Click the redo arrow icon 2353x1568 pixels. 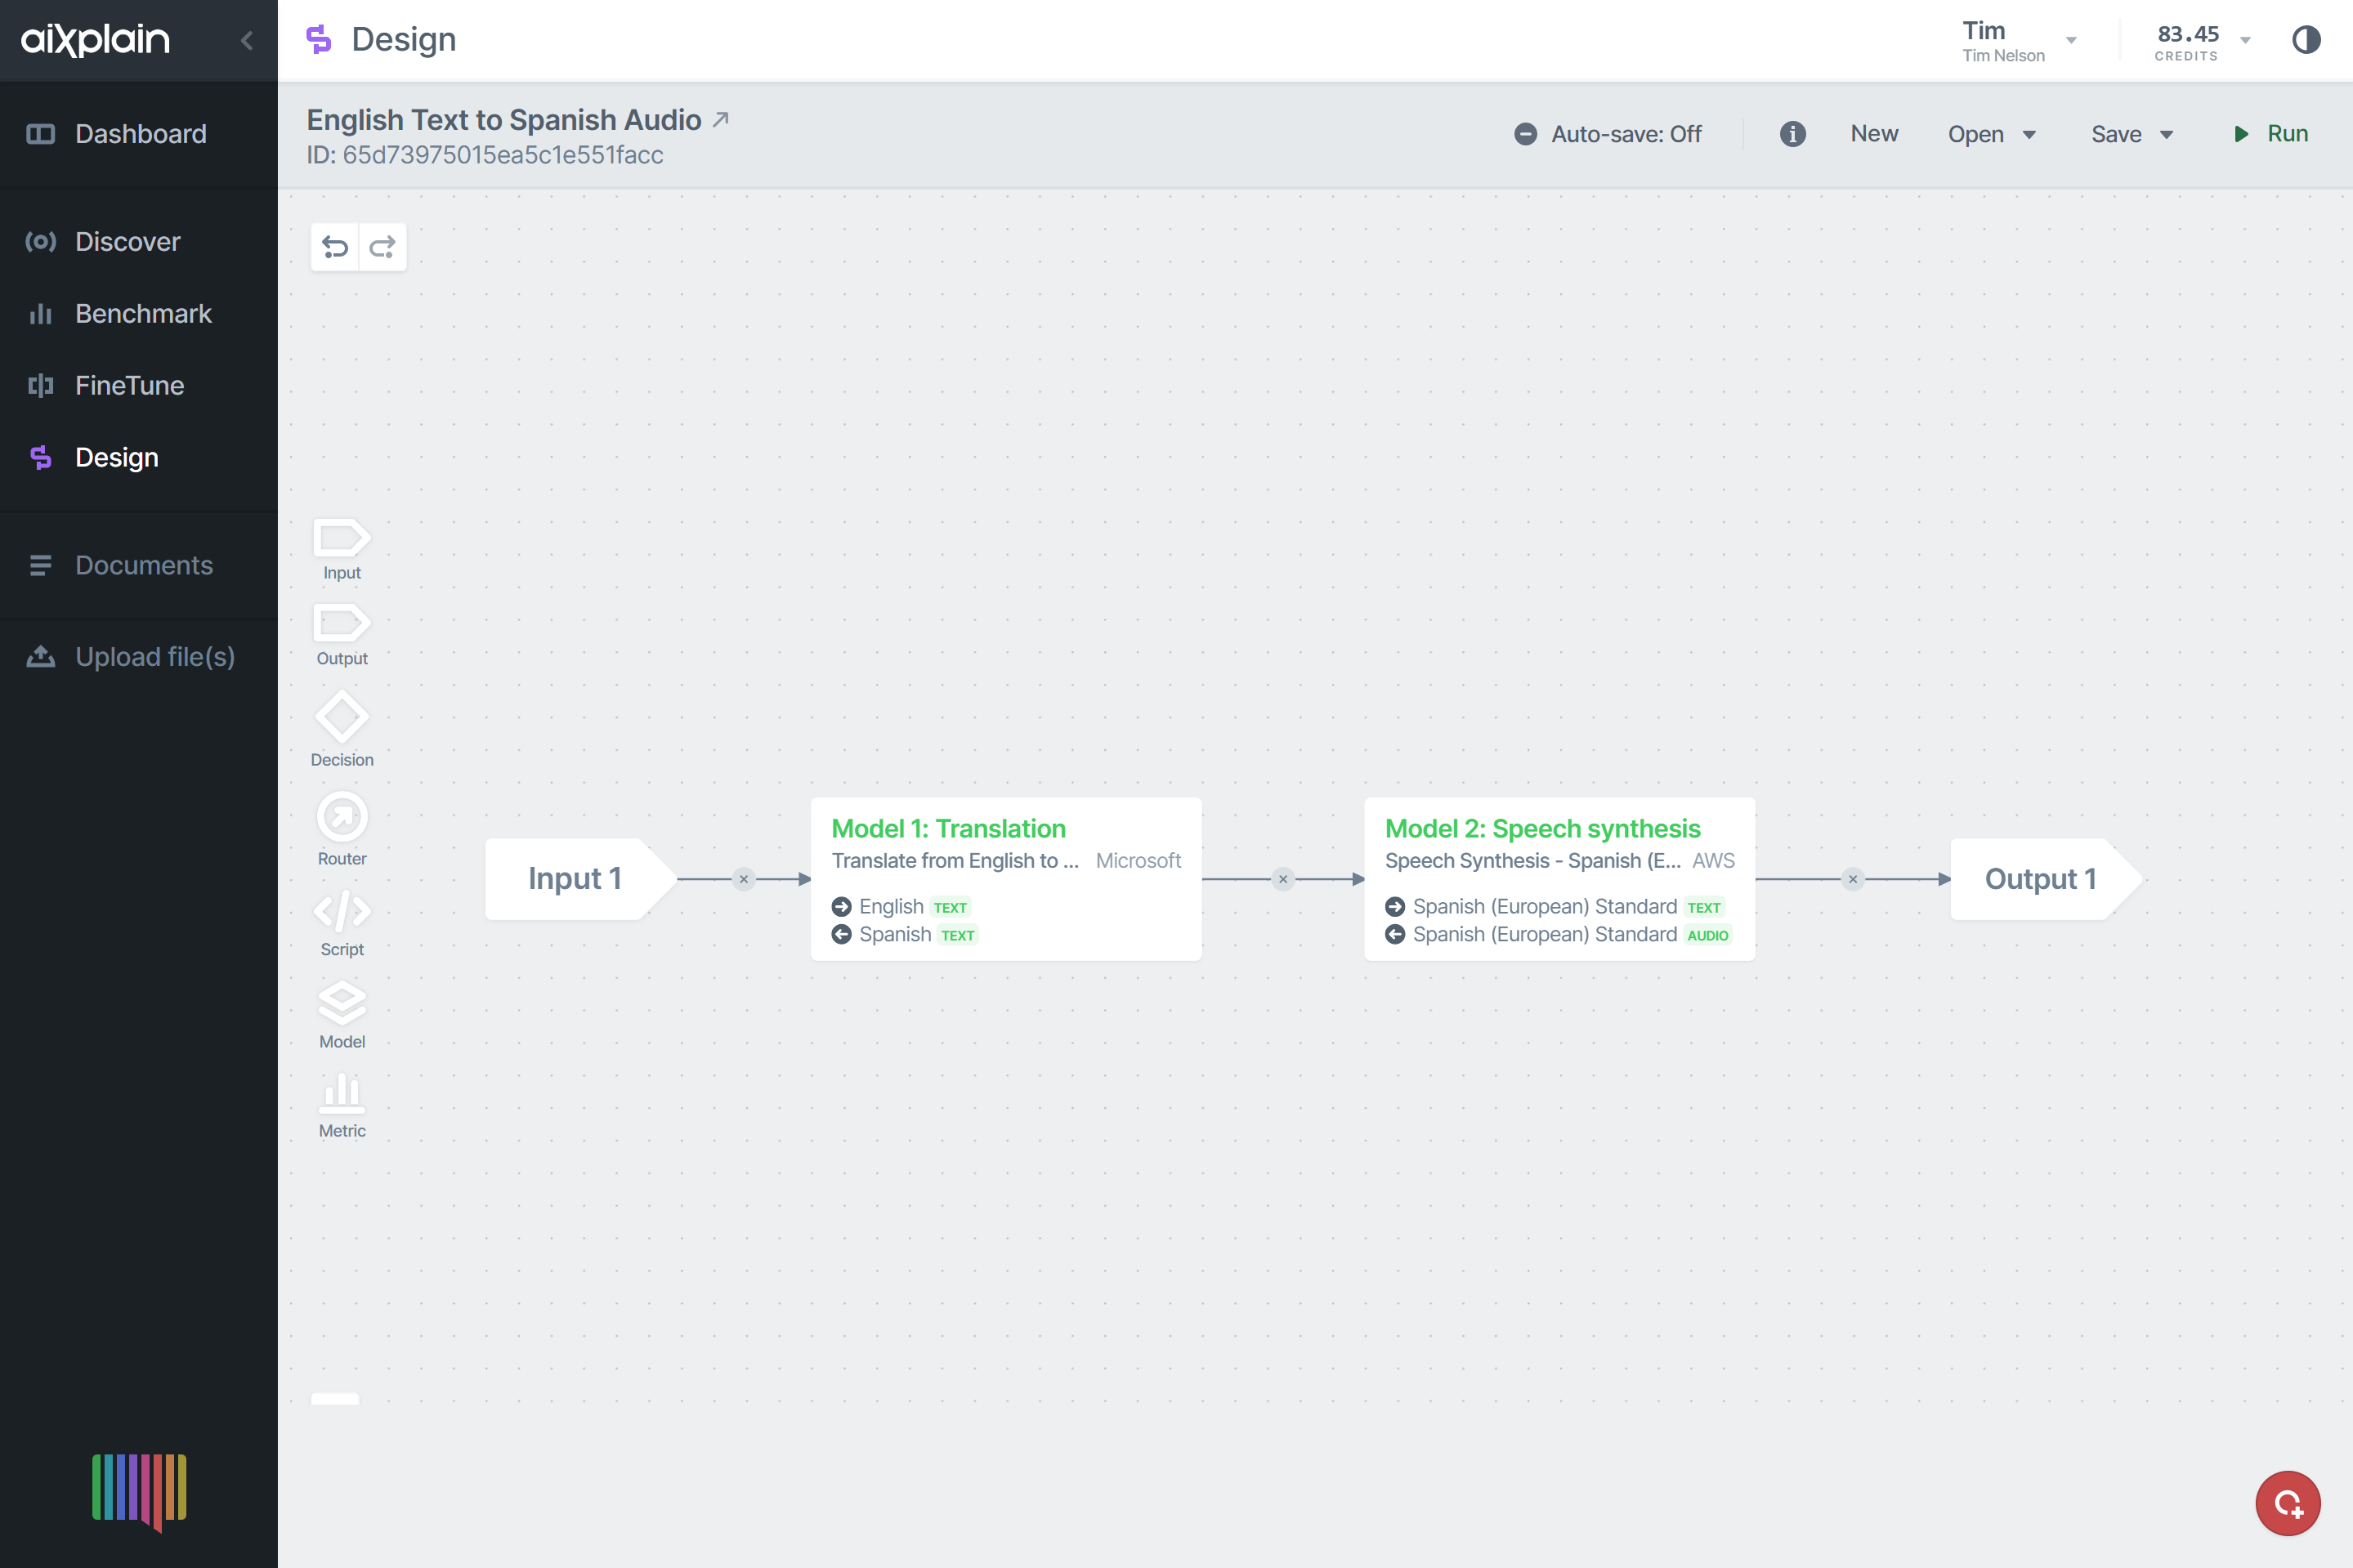382,247
